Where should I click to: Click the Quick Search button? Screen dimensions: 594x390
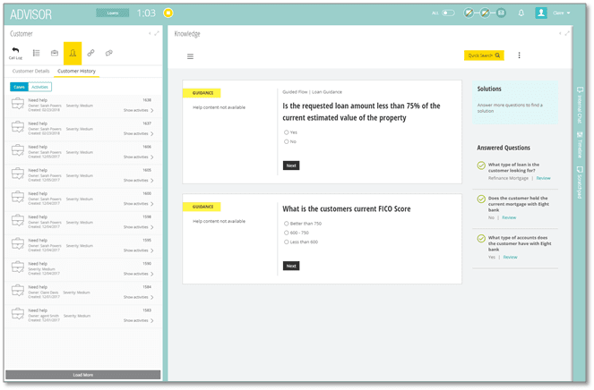(x=484, y=55)
